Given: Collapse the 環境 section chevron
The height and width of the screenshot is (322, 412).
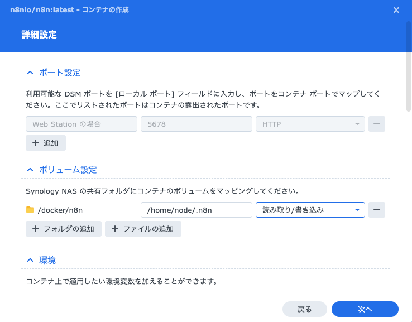Looking at the screenshot, I should (30, 261).
